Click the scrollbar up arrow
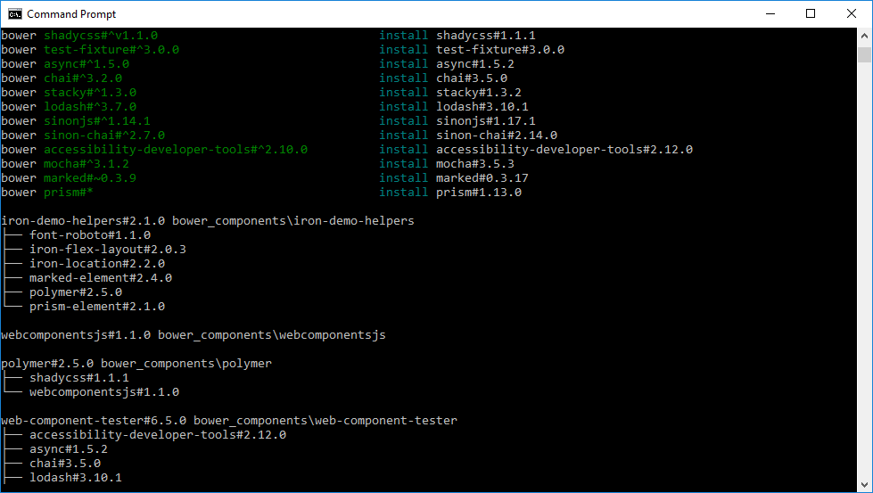This screenshot has width=873, height=493. pos(864,36)
